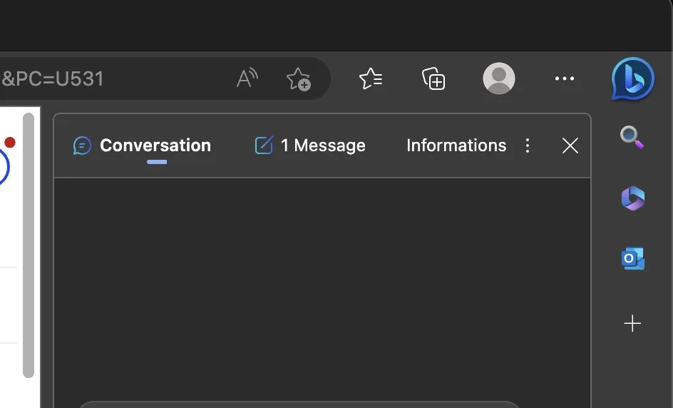Screen dimensions: 673x408
Task: Open the Collections icon in toolbar
Action: click(433, 78)
